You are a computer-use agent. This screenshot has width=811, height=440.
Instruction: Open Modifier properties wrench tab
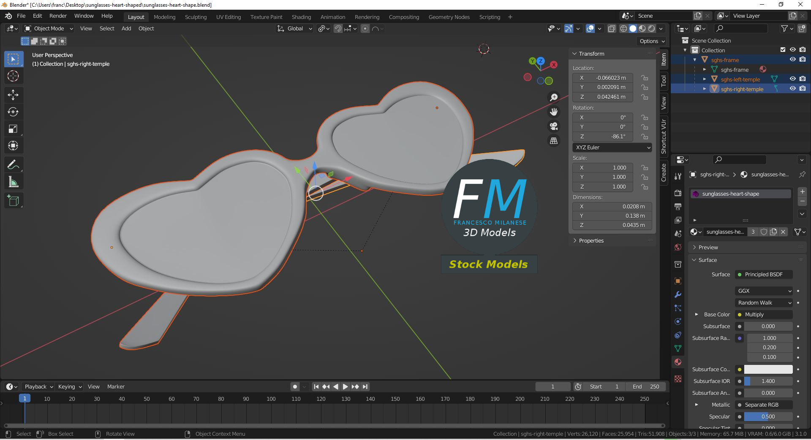(678, 294)
